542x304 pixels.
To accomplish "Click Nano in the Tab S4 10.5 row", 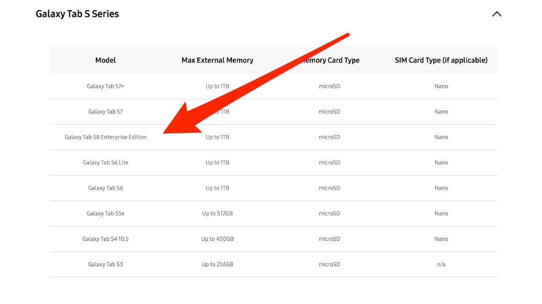I will pyautogui.click(x=441, y=239).
